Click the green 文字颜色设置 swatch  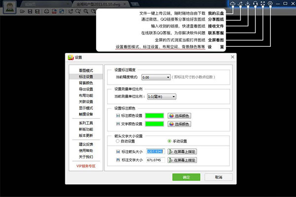coord(154,124)
